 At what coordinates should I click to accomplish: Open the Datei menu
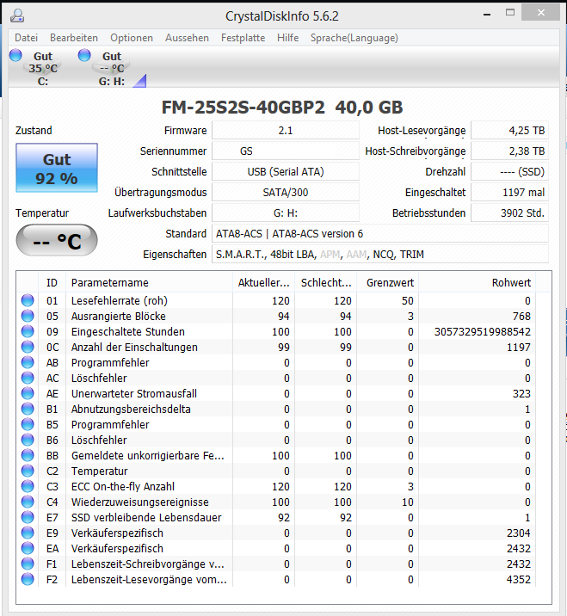click(x=27, y=38)
